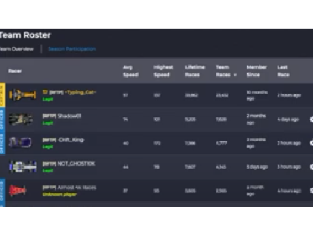Sort roster by Avg Speed header
Screen dimensions: 313x235
tap(131, 71)
